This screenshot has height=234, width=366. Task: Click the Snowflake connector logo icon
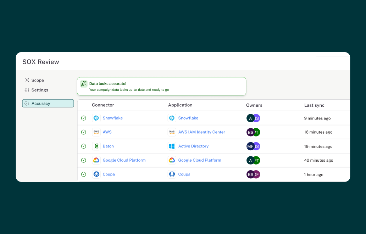pyautogui.click(x=96, y=118)
